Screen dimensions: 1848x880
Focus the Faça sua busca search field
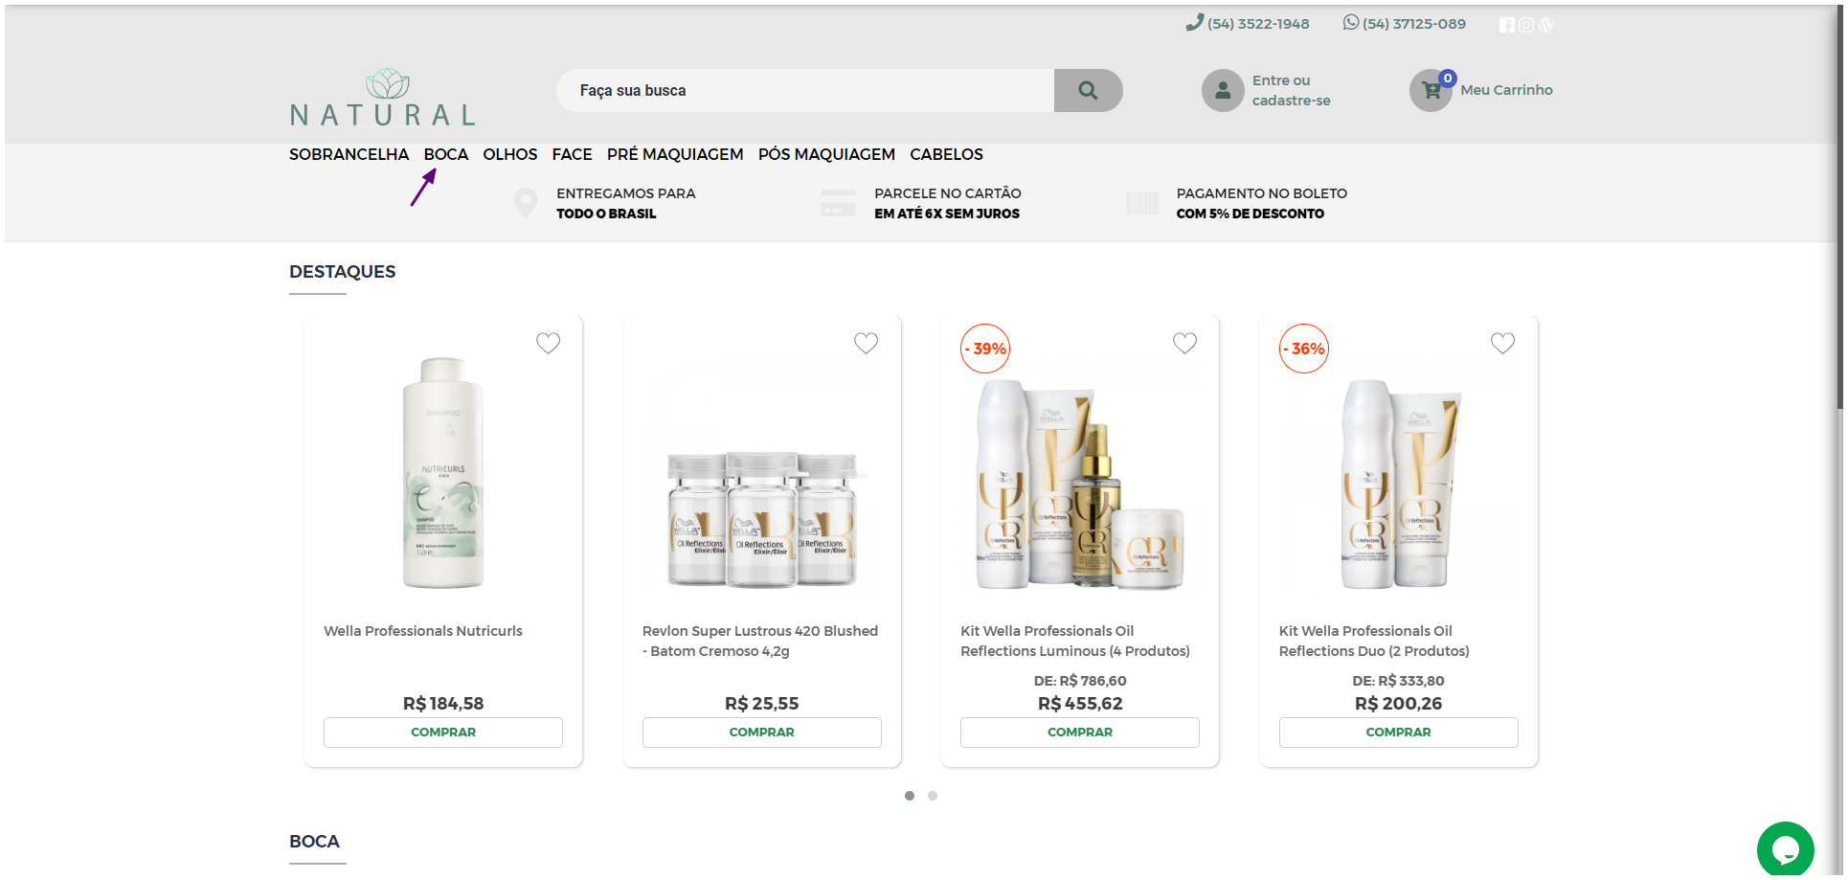[805, 90]
